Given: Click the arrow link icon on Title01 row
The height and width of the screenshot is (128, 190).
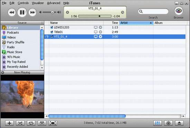Looking at the screenshot, I should pyautogui.click(x=101, y=32).
